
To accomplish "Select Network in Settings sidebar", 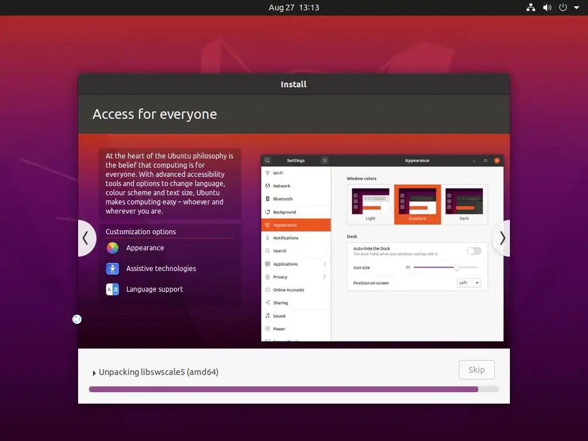I will [296, 186].
